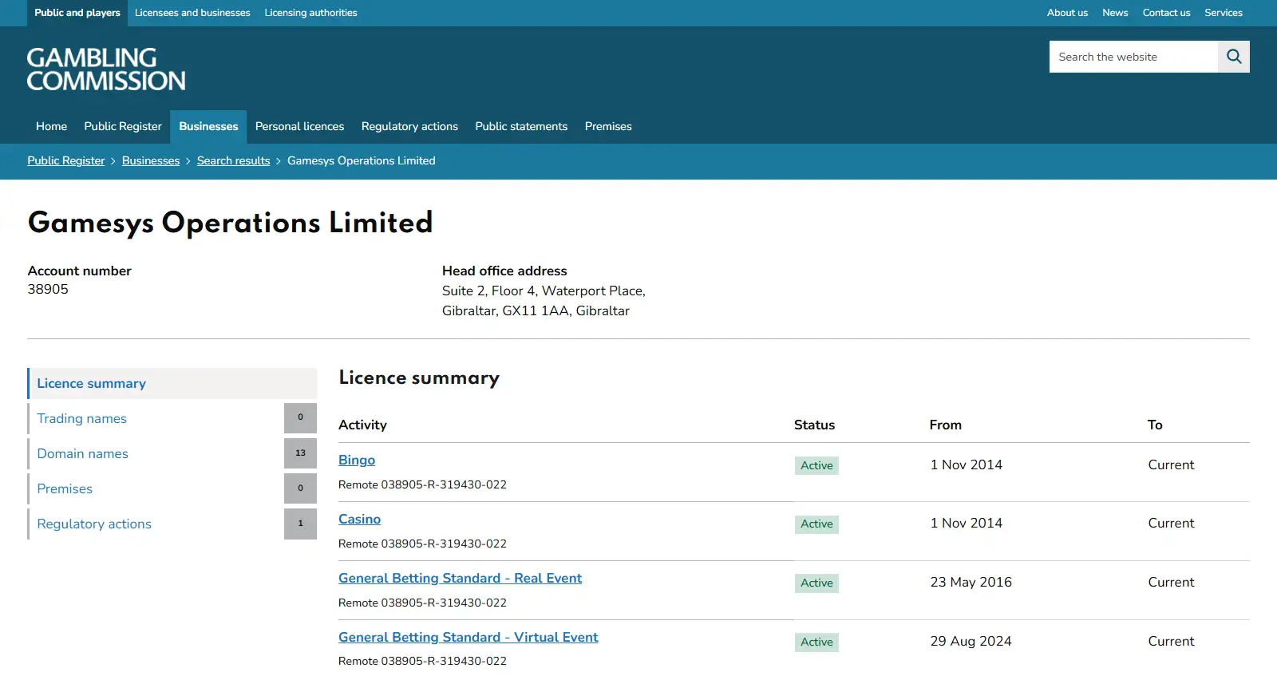
Task: Go to About us page
Action: tap(1067, 13)
